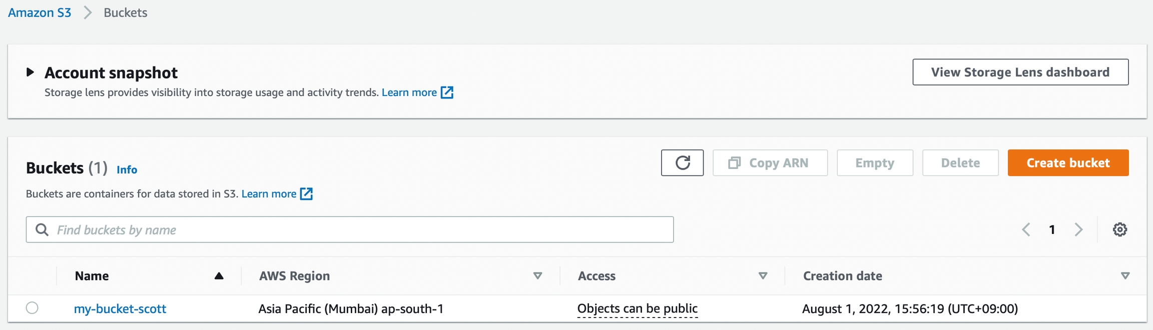Open table preferences gear icon
Viewport: 1153px width, 330px height.
pos(1119,229)
